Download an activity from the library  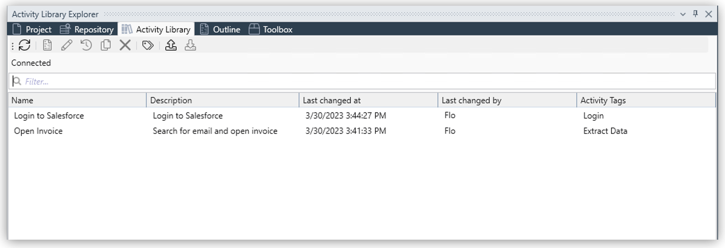[x=190, y=46]
